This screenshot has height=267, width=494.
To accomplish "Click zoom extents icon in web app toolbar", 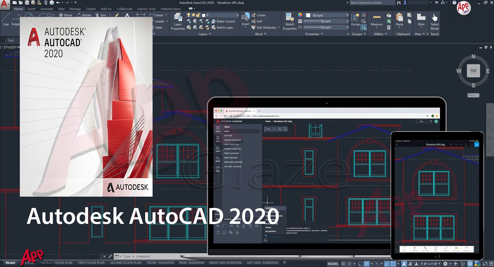I will [279, 129].
